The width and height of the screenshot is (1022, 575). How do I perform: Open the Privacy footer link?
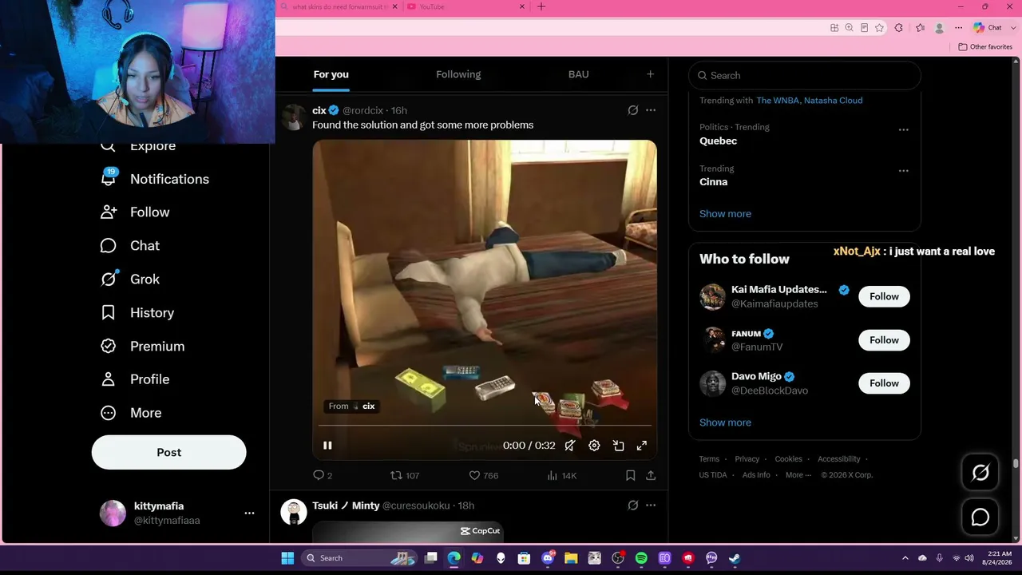click(747, 459)
